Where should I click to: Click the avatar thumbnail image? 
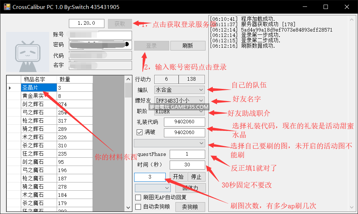click(x=28, y=52)
